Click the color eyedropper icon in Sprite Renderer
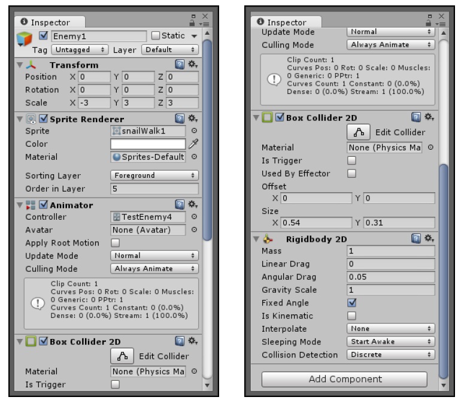The width and height of the screenshot is (461, 403). 193,144
